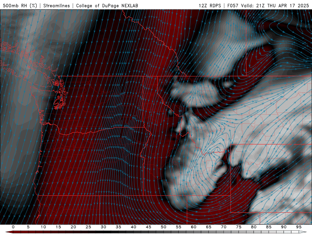The height and width of the screenshot is (234, 312).
Task: Click the colorbar label "90"
Action: pyautogui.click(x=284, y=227)
